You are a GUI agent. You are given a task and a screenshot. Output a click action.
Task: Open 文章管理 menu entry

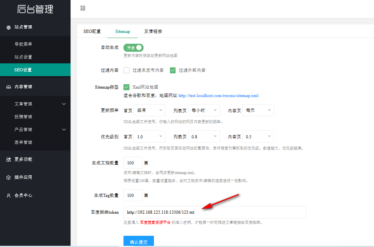point(35,104)
